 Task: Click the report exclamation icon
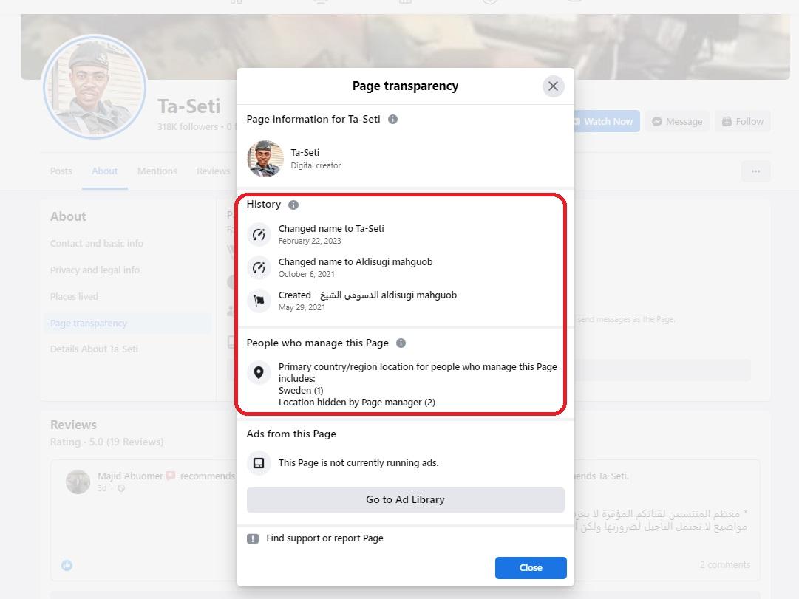click(x=253, y=539)
